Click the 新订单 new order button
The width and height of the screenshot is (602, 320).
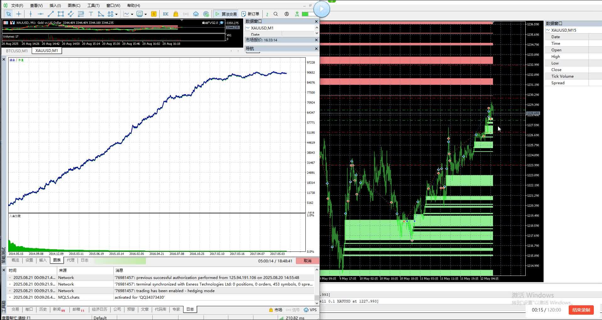[250, 14]
